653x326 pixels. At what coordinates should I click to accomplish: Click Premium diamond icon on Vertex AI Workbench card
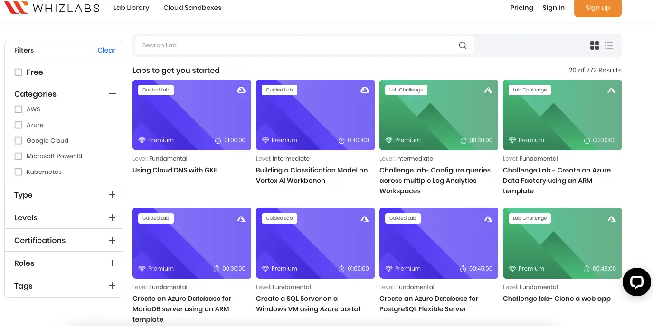[x=265, y=140]
